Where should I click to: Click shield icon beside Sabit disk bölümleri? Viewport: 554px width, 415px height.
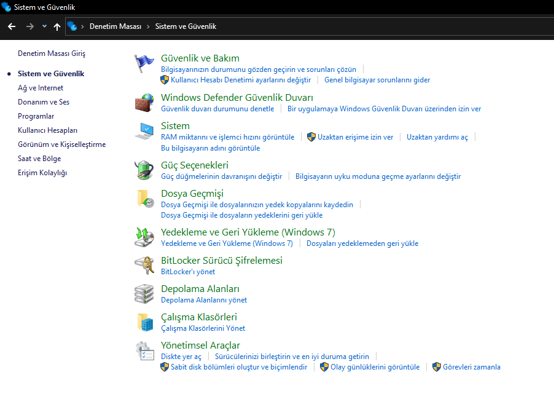[x=164, y=367]
